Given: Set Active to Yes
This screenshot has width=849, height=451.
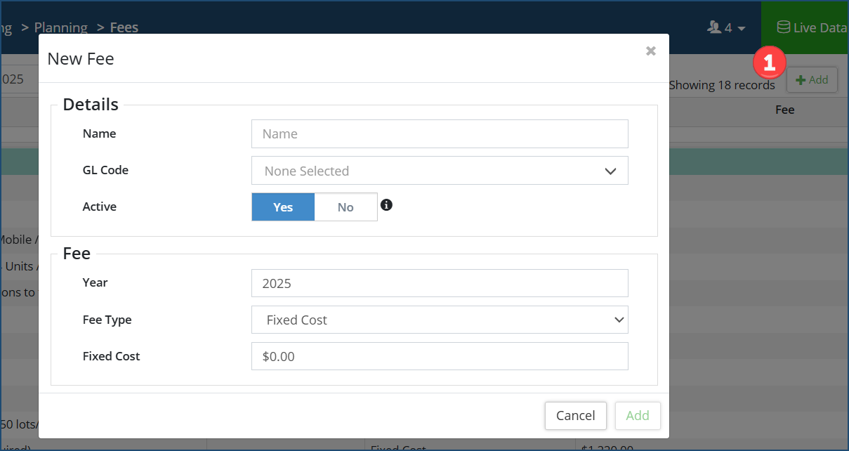Looking at the screenshot, I should (283, 207).
